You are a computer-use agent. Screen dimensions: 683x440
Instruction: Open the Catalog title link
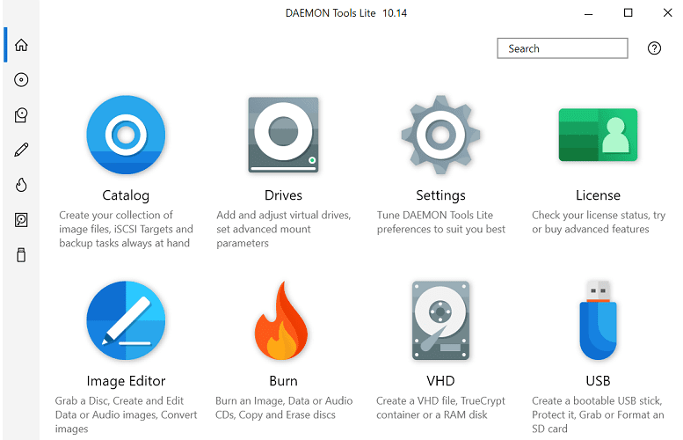click(x=126, y=195)
